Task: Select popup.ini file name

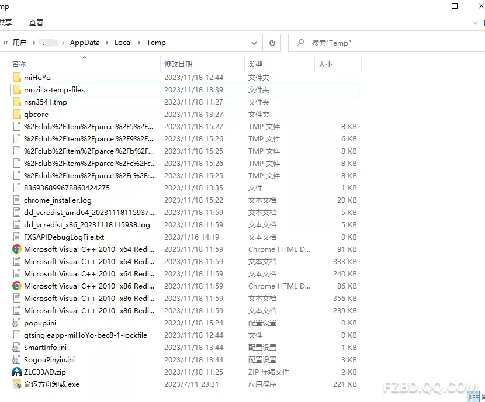Action: 40,323
